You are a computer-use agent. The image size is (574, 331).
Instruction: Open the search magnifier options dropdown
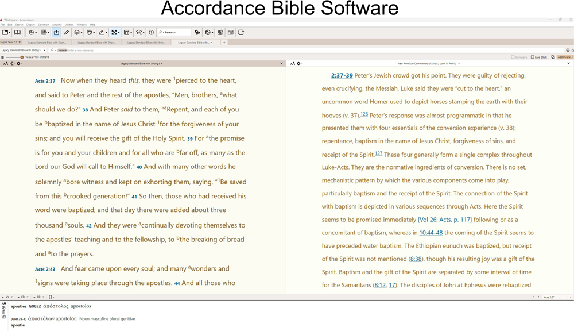tap(53, 50)
